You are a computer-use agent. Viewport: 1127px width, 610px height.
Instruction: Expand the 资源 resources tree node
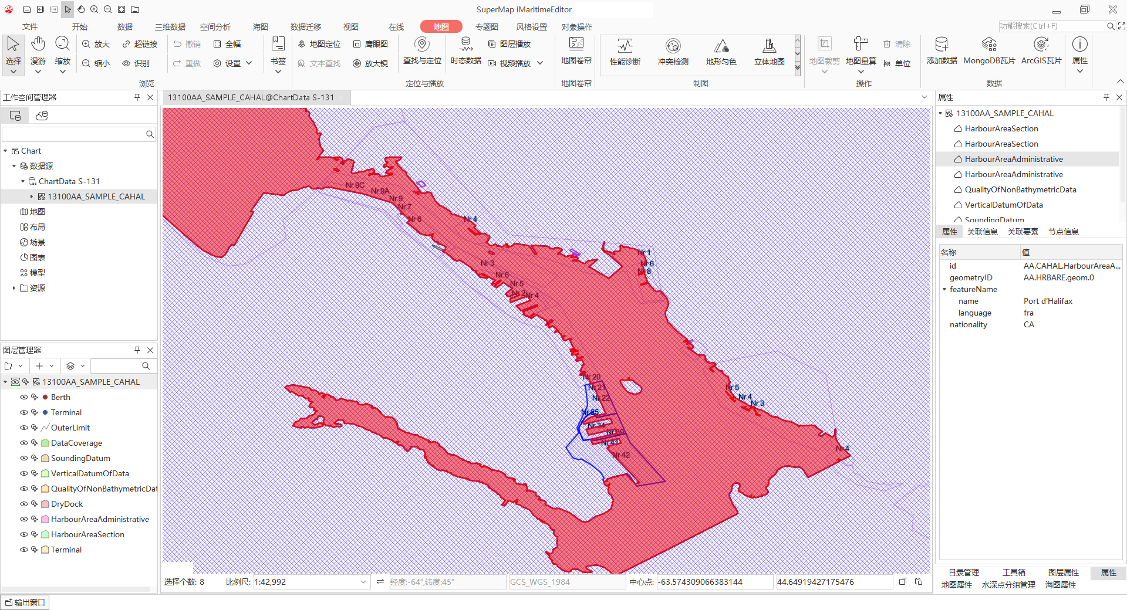[x=14, y=288]
